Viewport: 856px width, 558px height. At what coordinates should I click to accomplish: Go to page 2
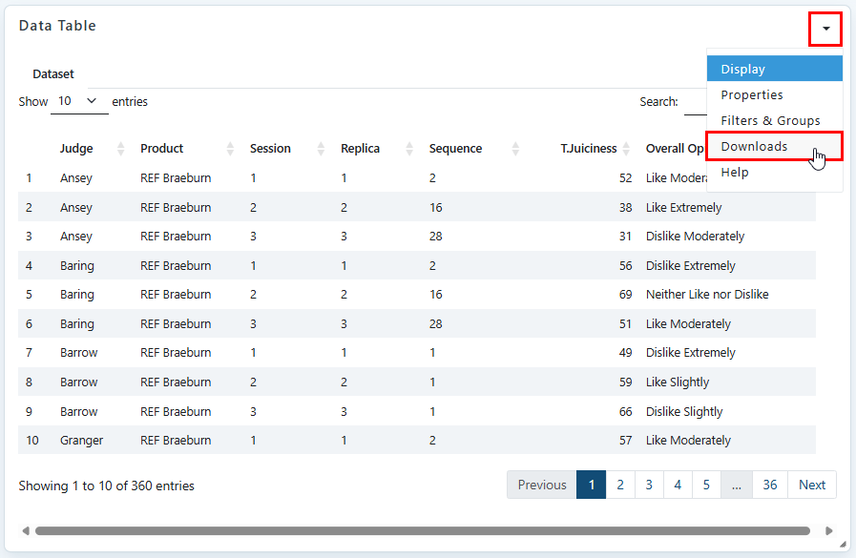620,485
